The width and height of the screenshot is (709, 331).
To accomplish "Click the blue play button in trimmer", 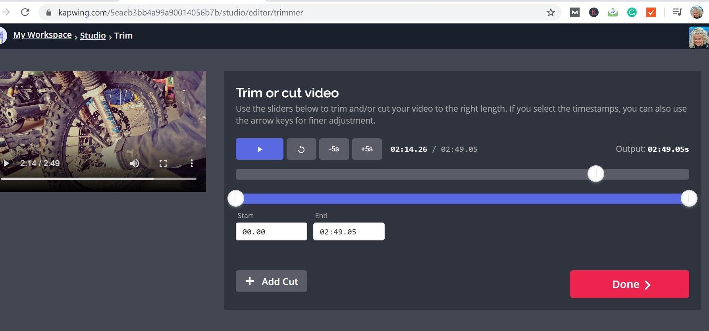I will click(259, 149).
